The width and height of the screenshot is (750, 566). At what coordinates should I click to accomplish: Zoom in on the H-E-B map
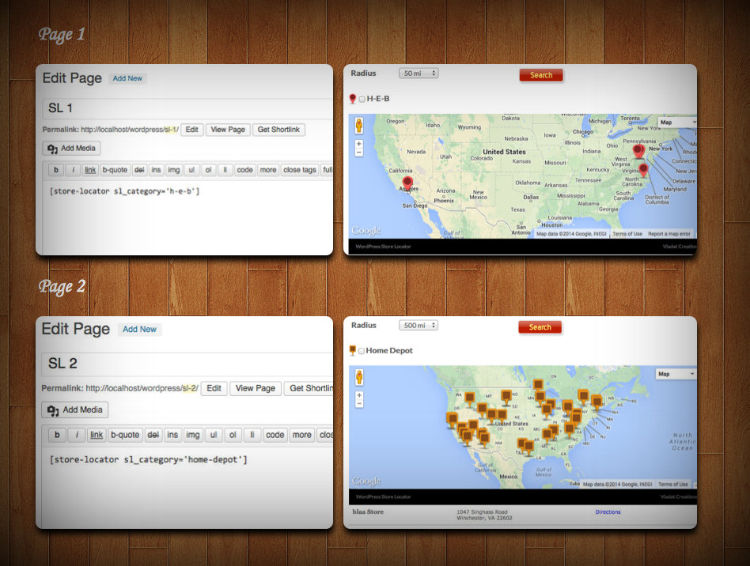[x=358, y=144]
